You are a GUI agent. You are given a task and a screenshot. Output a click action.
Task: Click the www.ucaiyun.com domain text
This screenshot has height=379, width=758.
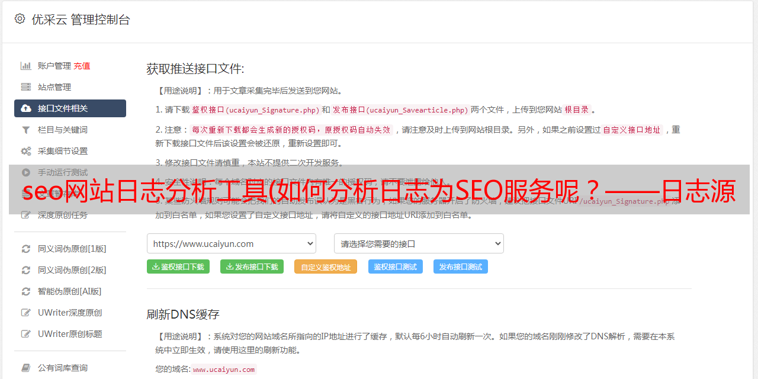pyautogui.click(x=224, y=369)
